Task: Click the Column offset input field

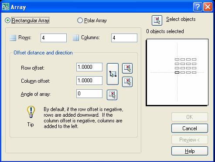Action: (x=89, y=81)
